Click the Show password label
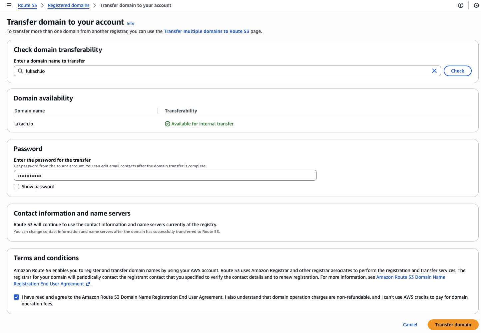This screenshot has height=333, width=481. pos(38,187)
